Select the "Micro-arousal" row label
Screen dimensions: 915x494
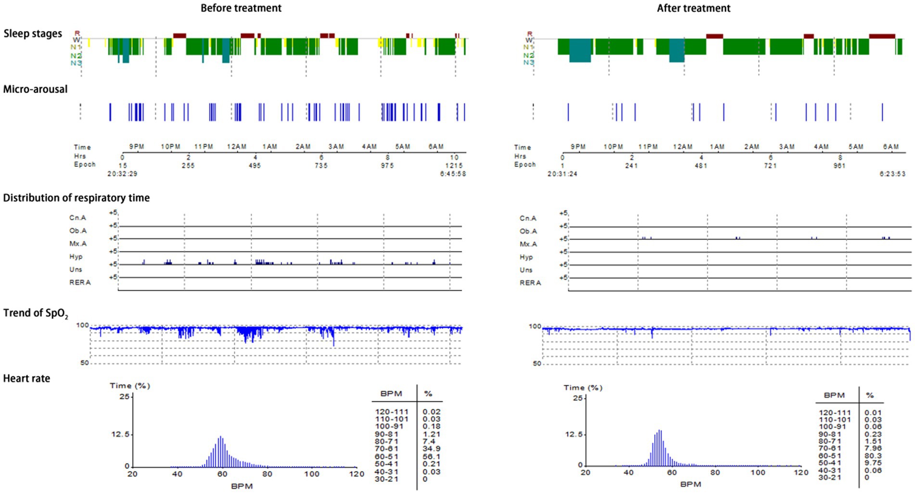(35, 89)
